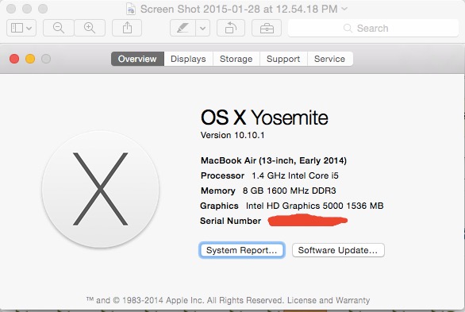Click inside the Preview Search field
The height and width of the screenshot is (312, 465).
click(x=373, y=28)
